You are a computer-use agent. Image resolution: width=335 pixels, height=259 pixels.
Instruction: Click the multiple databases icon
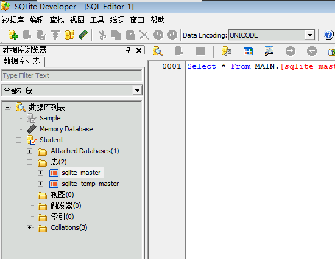tap(69, 35)
